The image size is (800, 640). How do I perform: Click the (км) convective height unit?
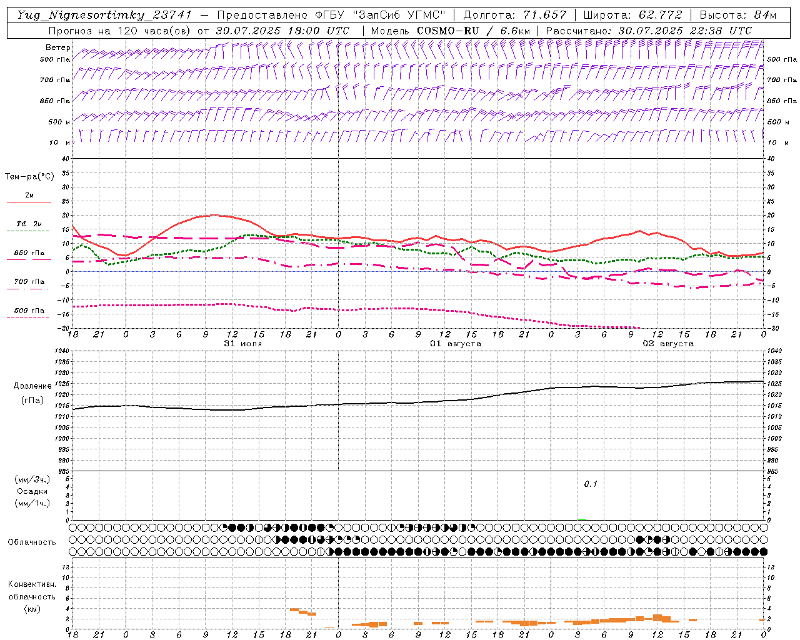click(x=32, y=609)
